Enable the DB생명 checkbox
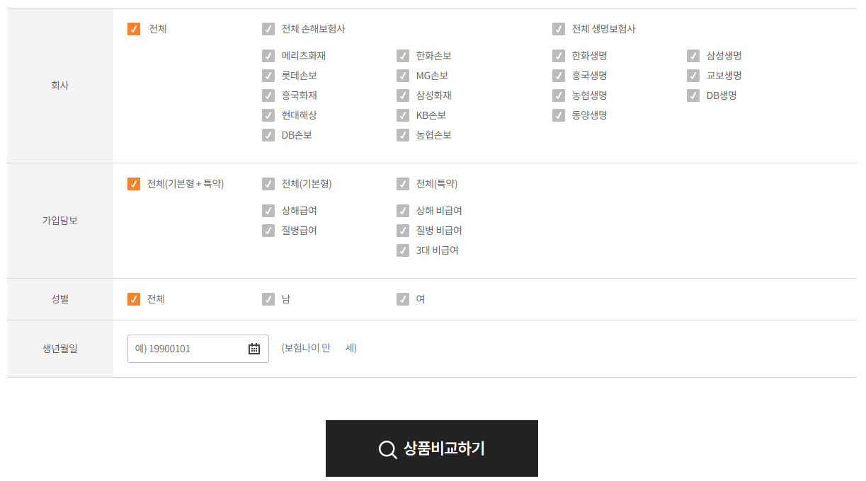Image resolution: width=866 pixels, height=481 pixels. click(693, 95)
